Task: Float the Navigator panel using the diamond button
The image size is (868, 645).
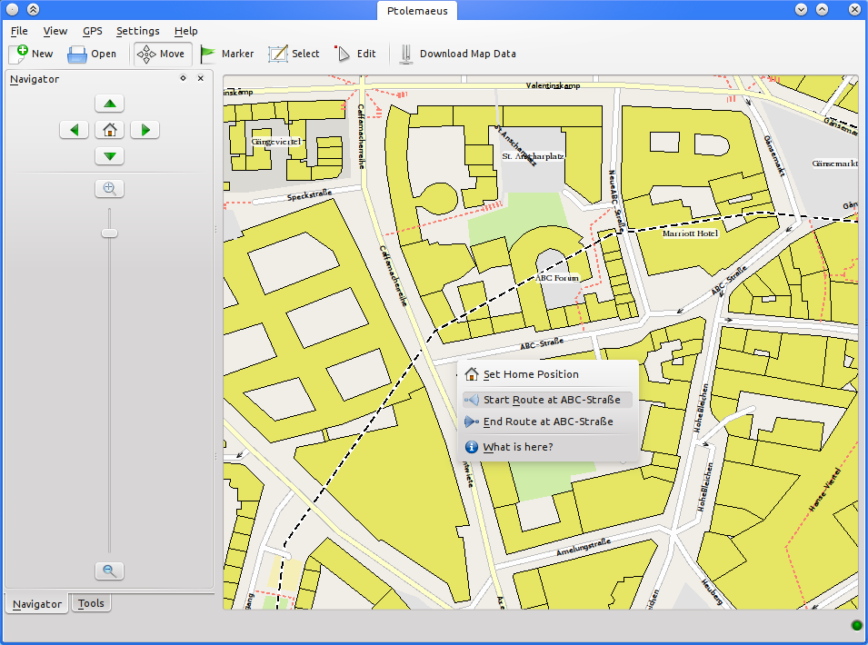Action: (x=183, y=79)
